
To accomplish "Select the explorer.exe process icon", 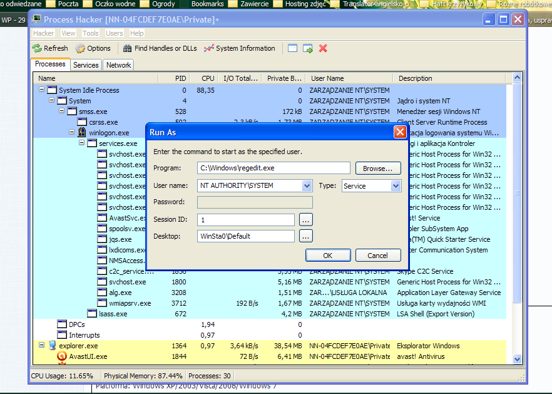I will 52,345.
